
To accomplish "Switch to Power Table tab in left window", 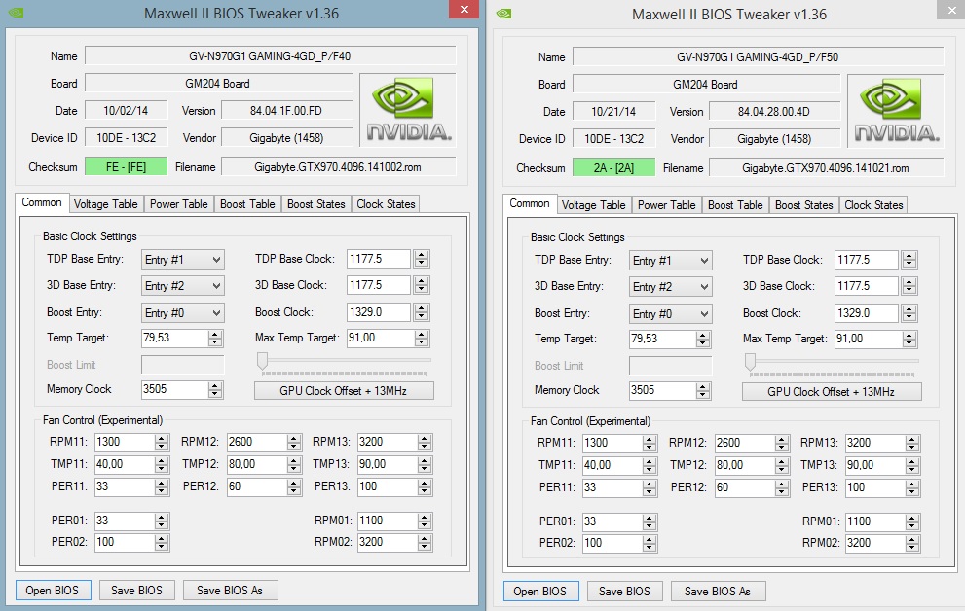I will point(178,204).
